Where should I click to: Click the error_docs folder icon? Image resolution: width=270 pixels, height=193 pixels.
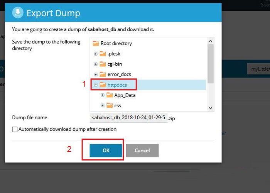tap(103, 74)
